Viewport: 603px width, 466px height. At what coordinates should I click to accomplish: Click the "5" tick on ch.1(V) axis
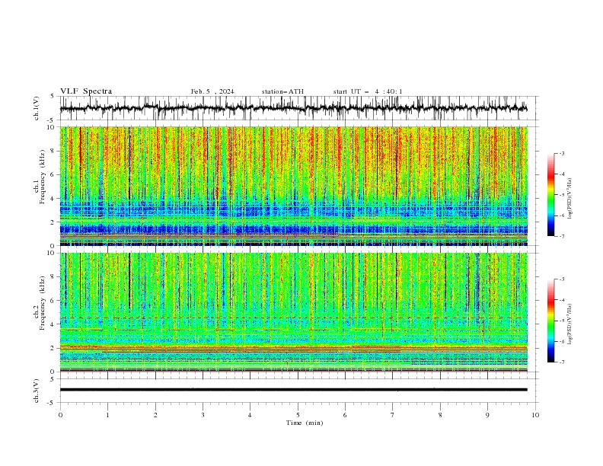[53, 96]
